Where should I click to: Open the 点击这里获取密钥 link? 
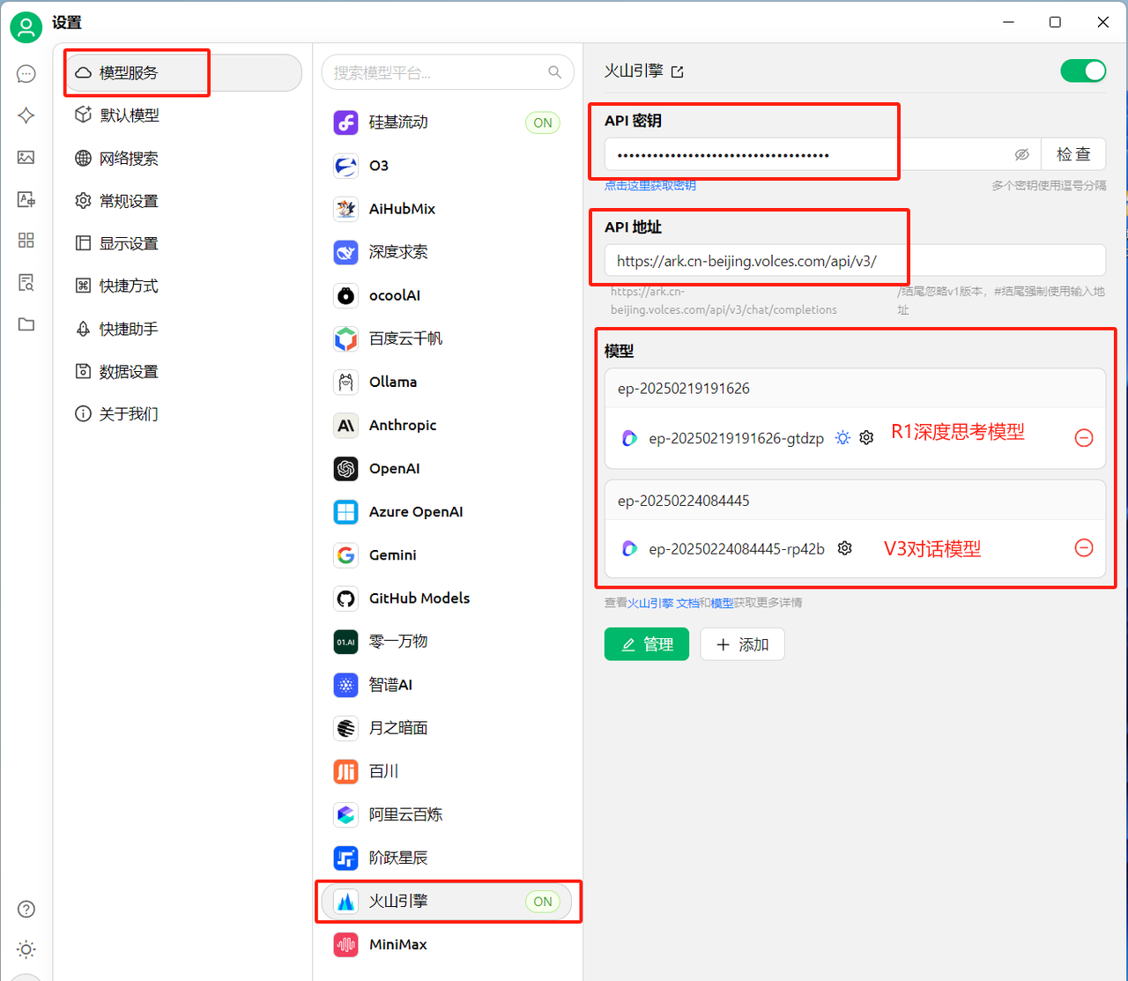[652, 184]
